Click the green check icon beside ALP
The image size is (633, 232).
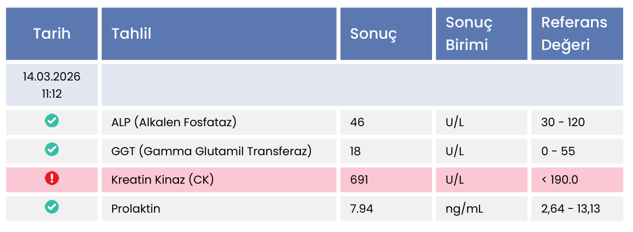point(52,121)
